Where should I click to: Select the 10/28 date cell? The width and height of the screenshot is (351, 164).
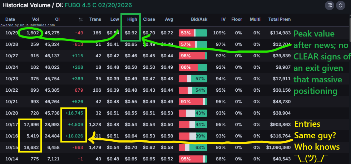click(12, 44)
